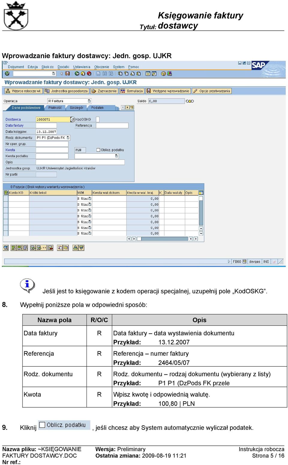Tick the Oblicz. podatku checkbox in step 9
The image size is (288, 465).
42,425
